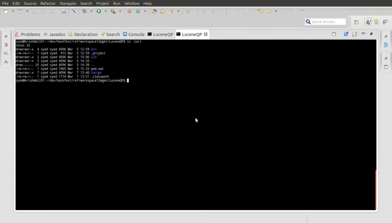Expand the Back history dropdown arrow
This screenshot has height=223, width=392.
(x=276, y=11)
